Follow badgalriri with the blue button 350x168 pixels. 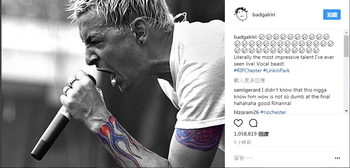coord(332,15)
